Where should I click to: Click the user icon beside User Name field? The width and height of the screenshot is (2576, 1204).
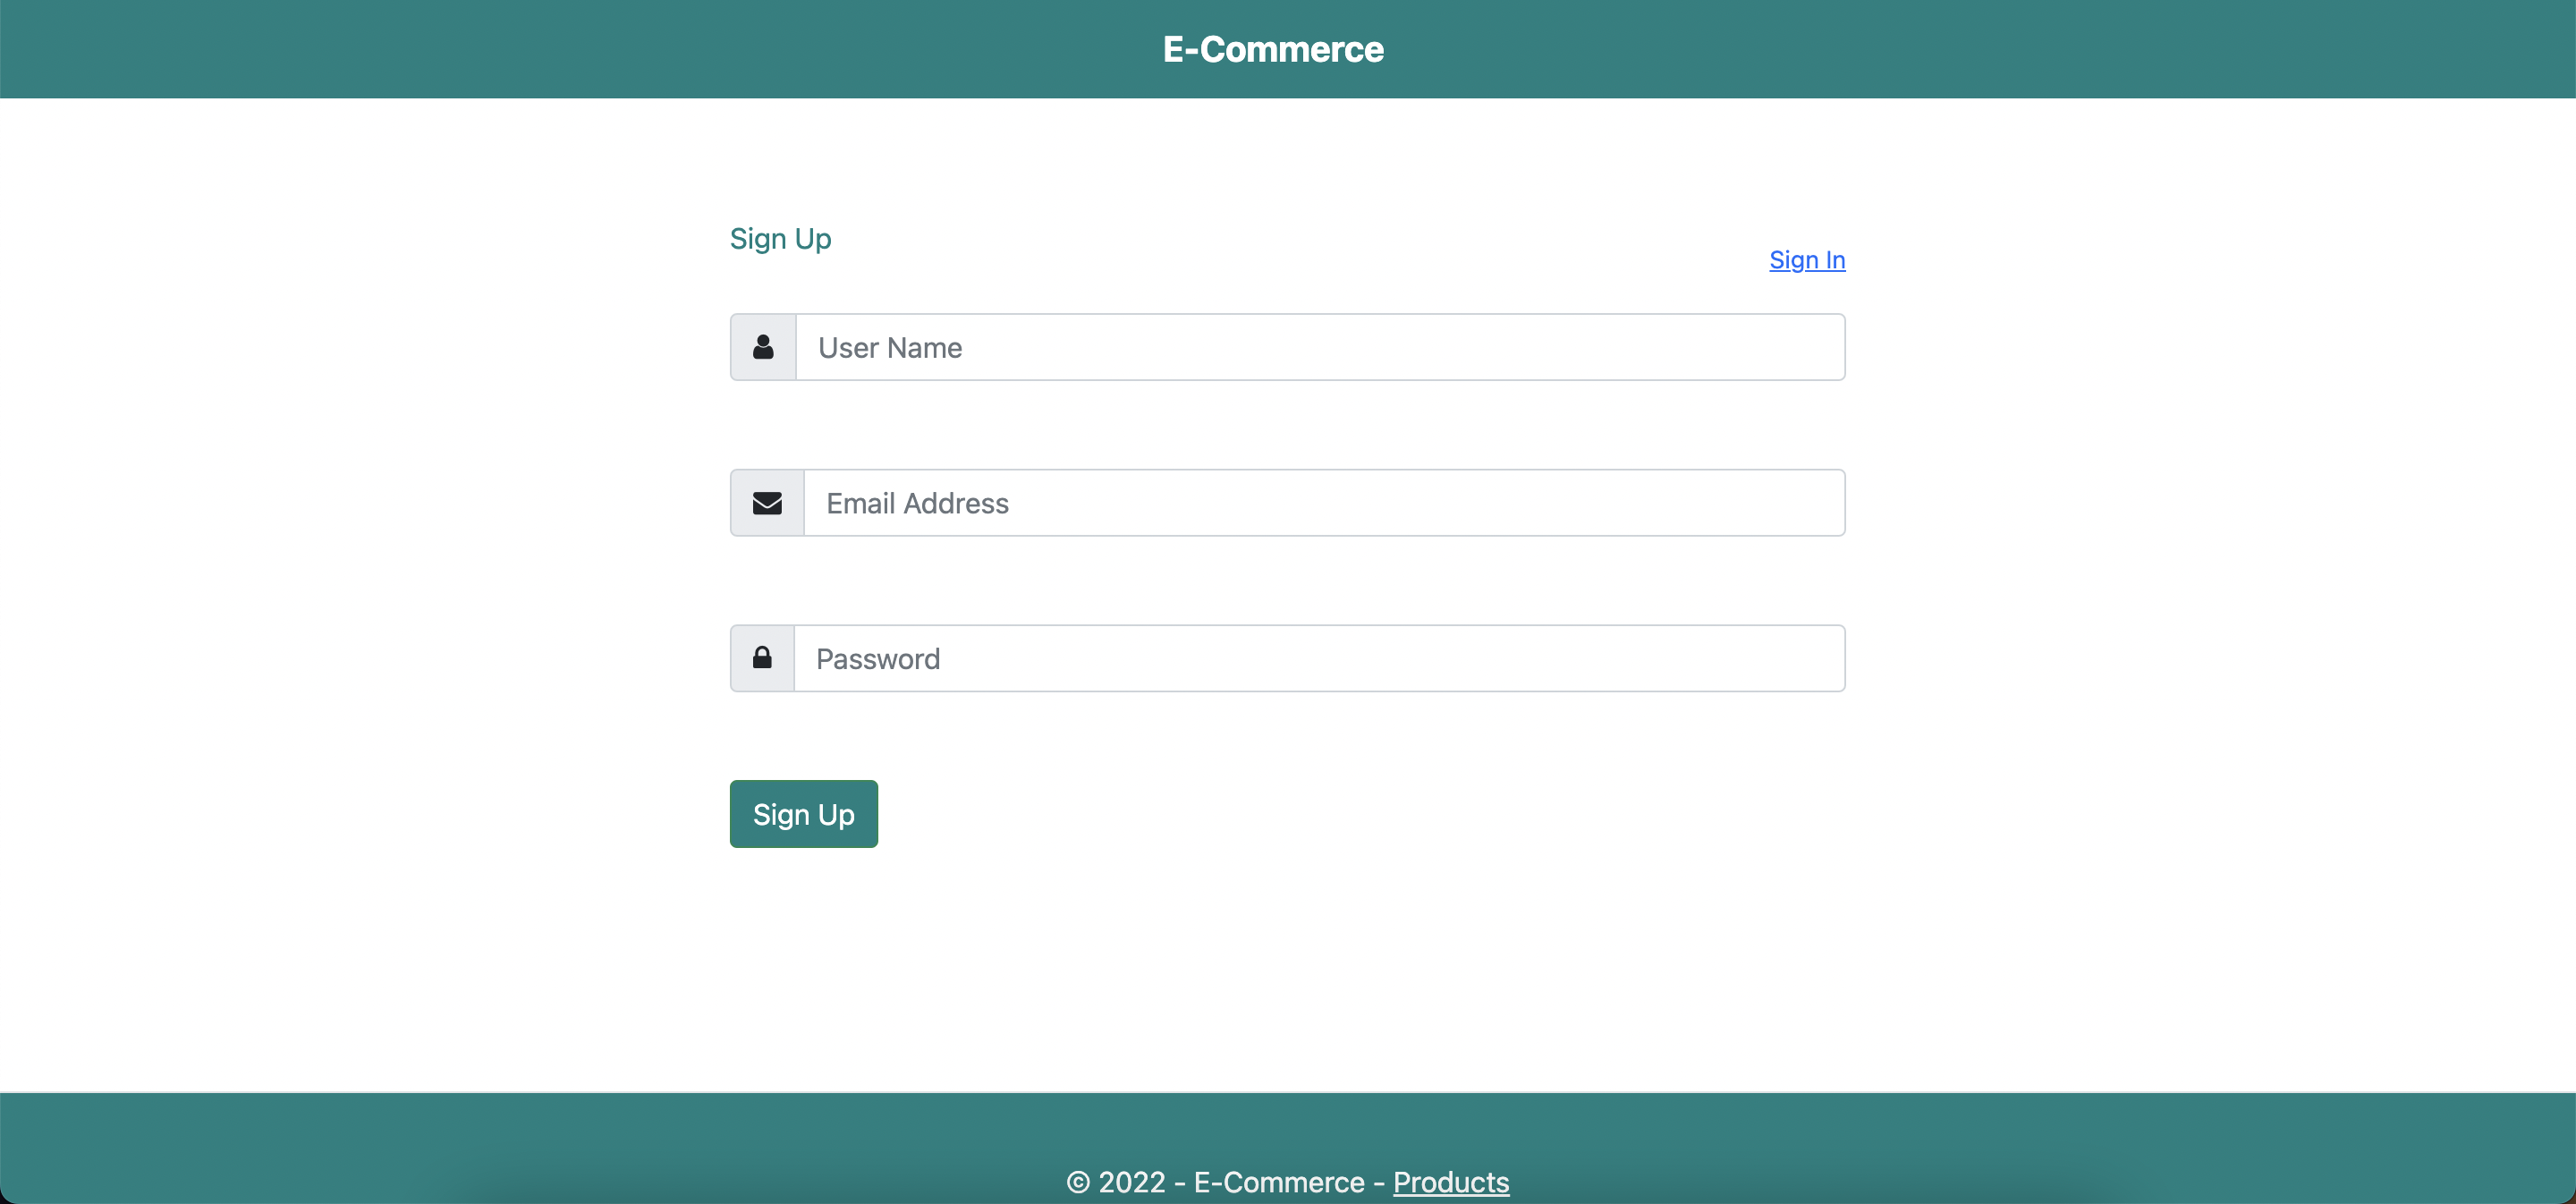(763, 347)
